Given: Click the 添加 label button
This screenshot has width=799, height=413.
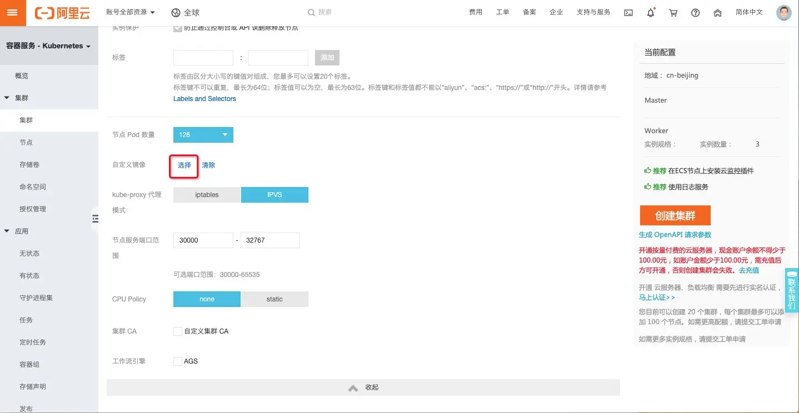Looking at the screenshot, I should coord(327,58).
